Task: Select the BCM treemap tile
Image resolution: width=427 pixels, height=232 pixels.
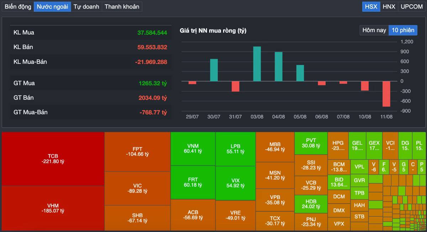Action: [x=339, y=167]
